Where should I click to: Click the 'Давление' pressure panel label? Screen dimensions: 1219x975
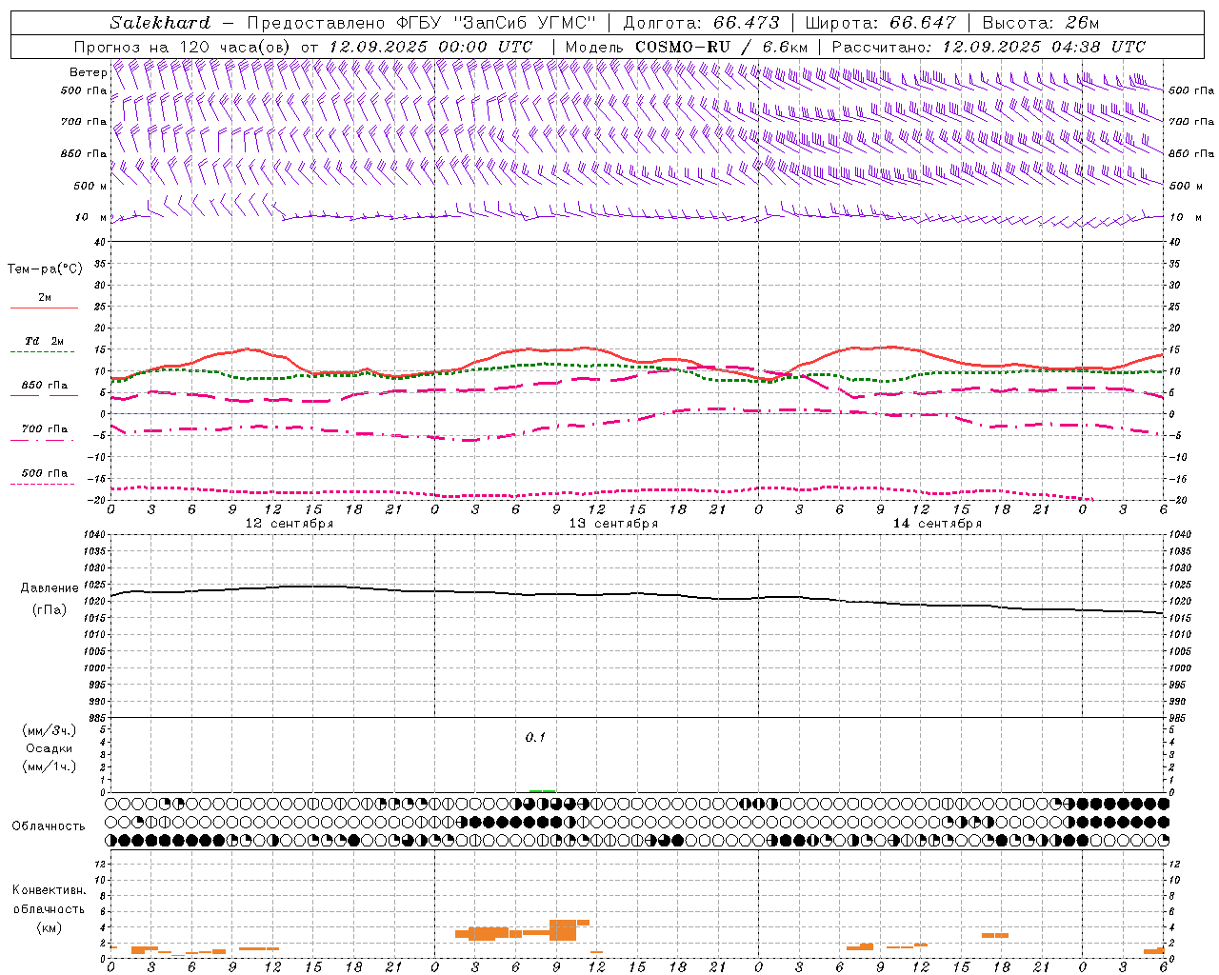(50, 588)
